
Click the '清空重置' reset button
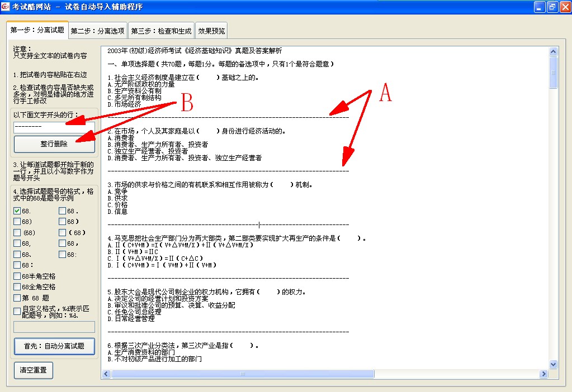pyautogui.click(x=33, y=370)
